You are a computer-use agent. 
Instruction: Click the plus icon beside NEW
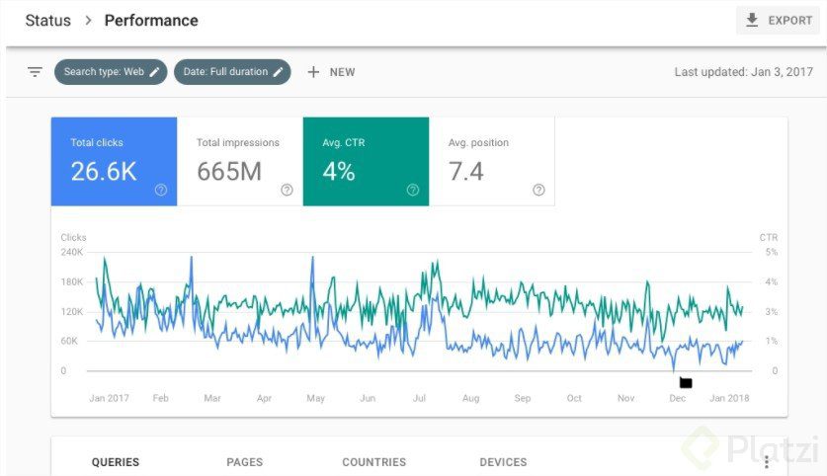[x=313, y=72]
